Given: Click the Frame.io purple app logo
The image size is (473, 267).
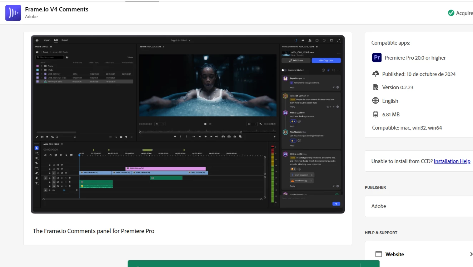Looking at the screenshot, I should [x=13, y=13].
